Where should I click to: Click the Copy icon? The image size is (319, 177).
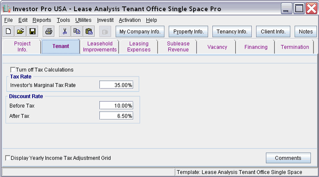coord(77,31)
